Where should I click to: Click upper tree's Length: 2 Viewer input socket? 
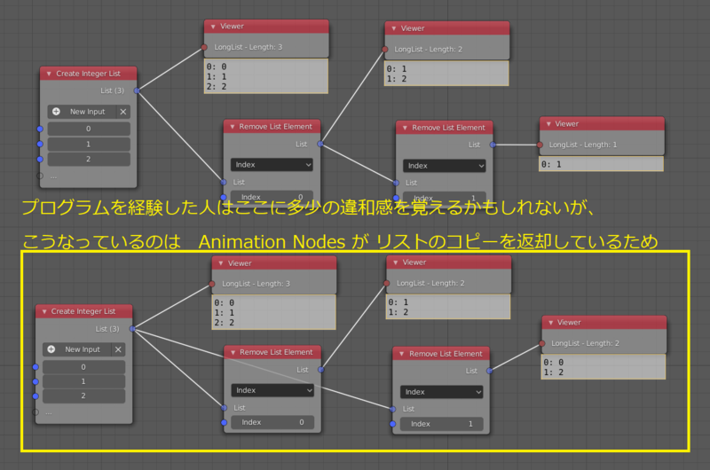[385, 50]
